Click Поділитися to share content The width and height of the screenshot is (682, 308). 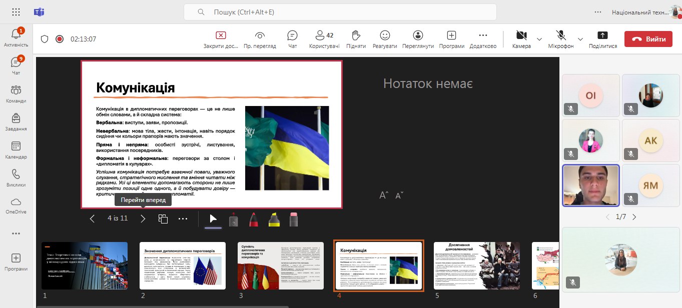pyautogui.click(x=602, y=38)
